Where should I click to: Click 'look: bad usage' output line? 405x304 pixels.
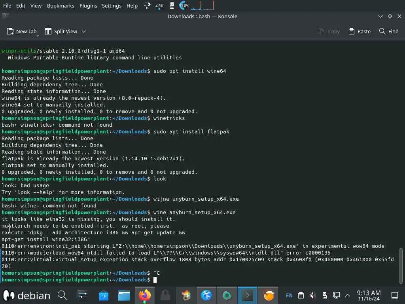(x=25, y=185)
